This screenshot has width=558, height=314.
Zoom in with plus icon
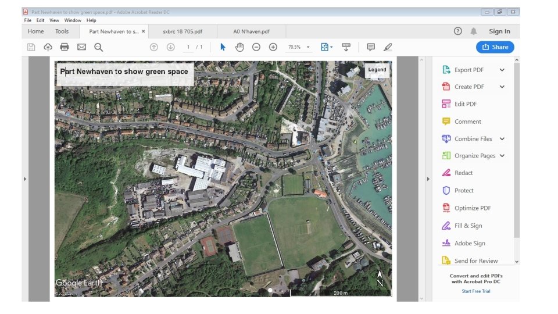point(273,47)
